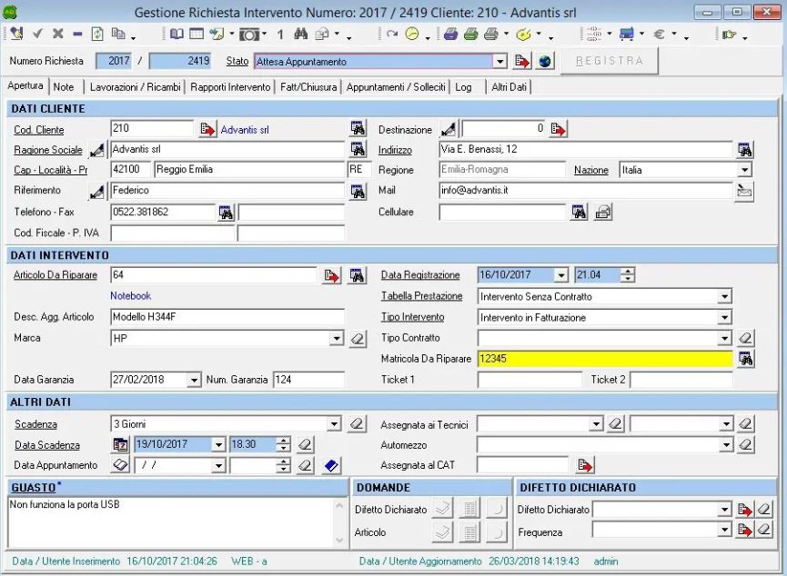Click the blue truck toolbar icon
This screenshot has height=576, width=787.
(x=627, y=35)
